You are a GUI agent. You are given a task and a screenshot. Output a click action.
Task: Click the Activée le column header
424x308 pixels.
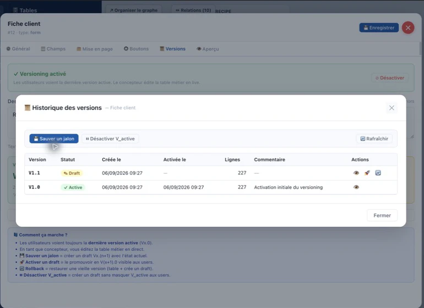coord(175,159)
